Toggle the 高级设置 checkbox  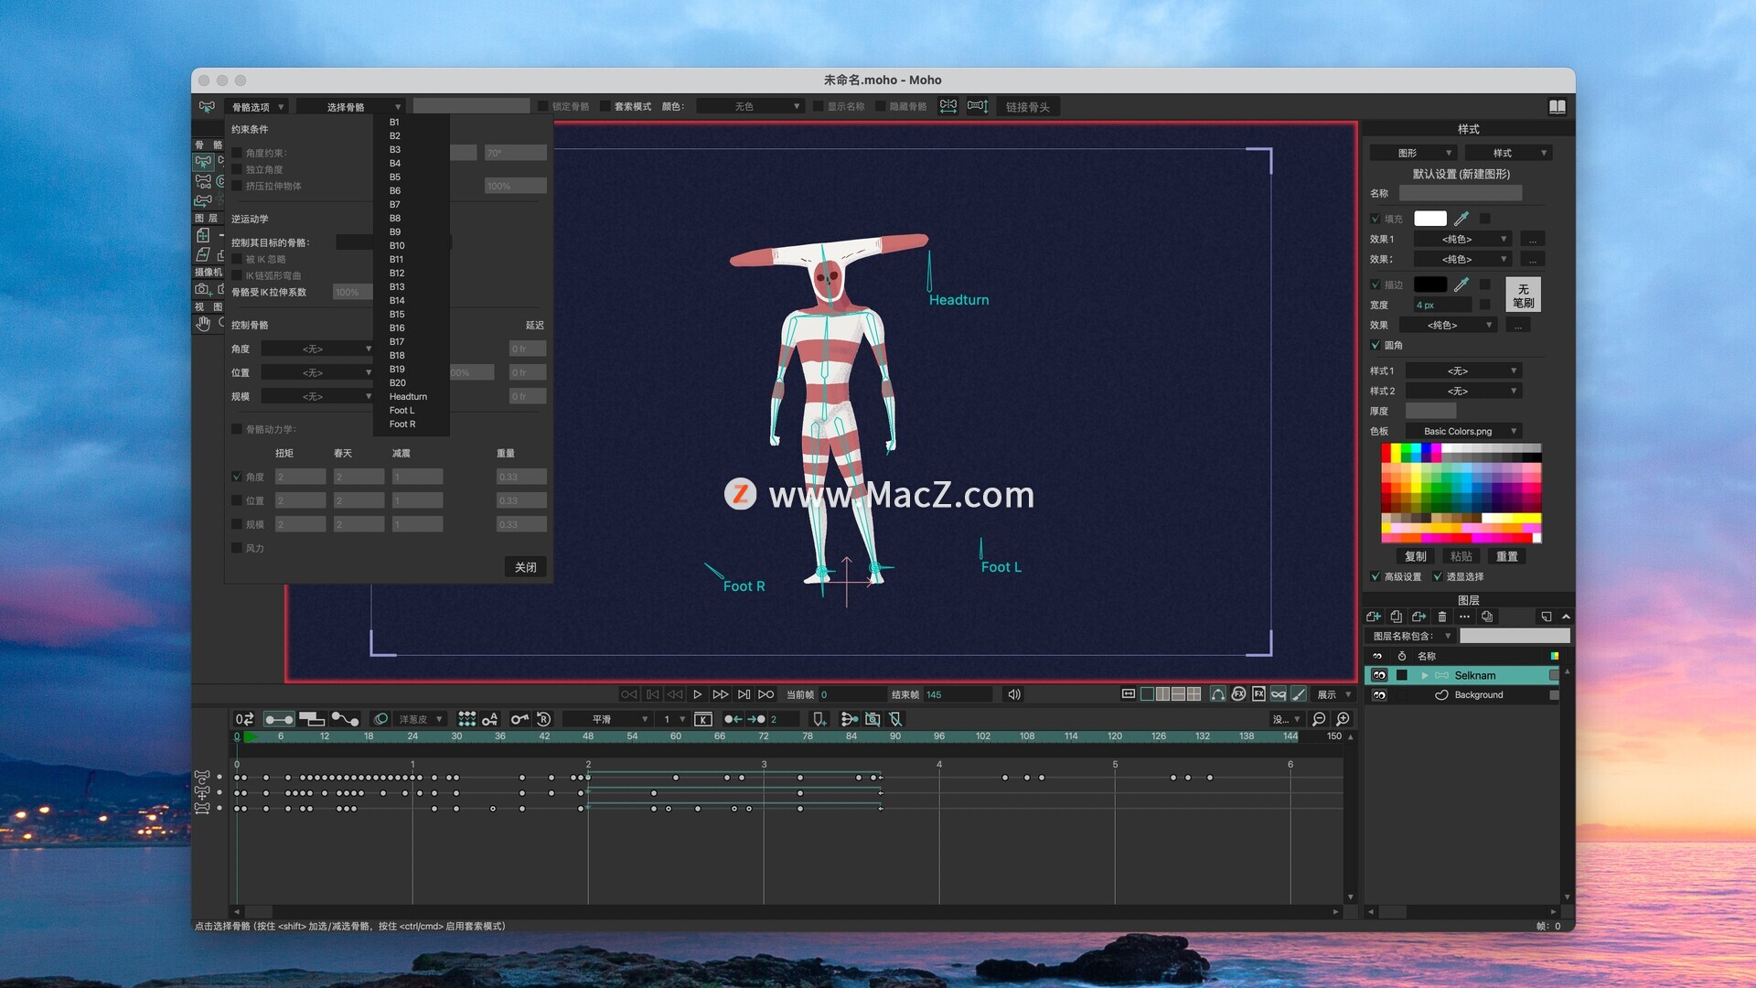(1376, 576)
